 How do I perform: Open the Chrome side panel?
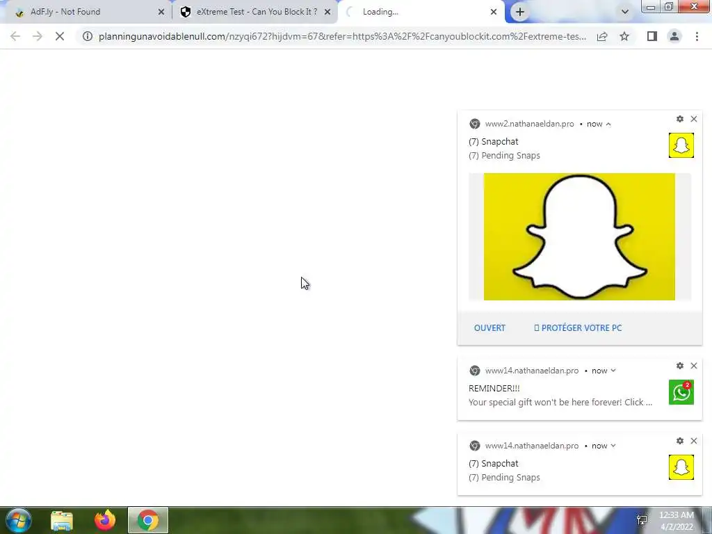pos(652,36)
